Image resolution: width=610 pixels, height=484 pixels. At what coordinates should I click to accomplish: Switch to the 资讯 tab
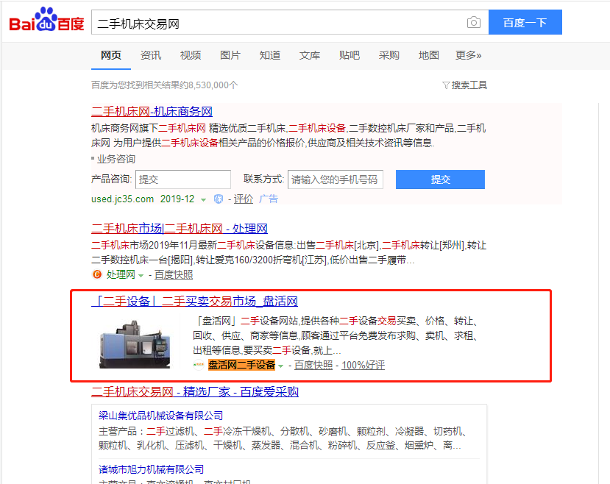tap(151, 55)
